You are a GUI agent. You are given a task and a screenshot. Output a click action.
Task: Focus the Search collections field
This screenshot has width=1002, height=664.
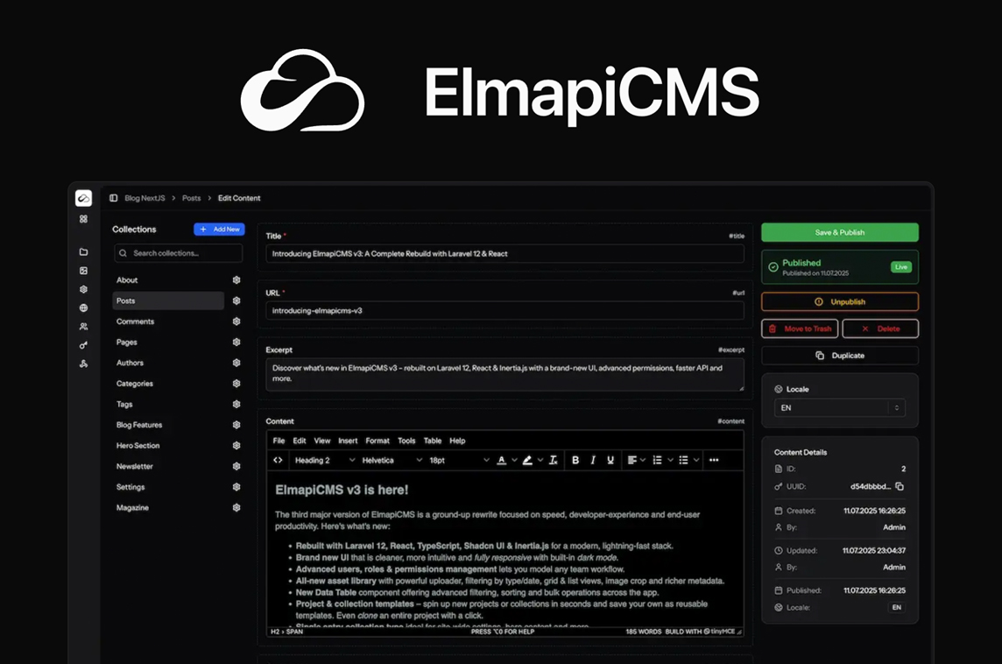[179, 253]
